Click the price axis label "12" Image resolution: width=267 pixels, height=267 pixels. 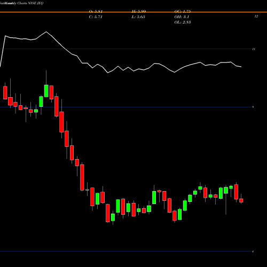pyautogui.click(x=256, y=17)
